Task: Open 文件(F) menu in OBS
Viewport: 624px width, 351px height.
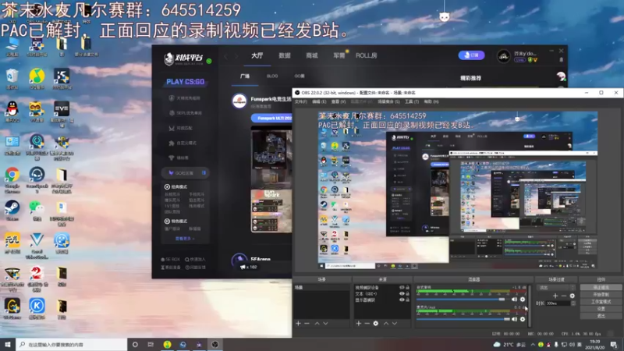Action: tap(300, 102)
